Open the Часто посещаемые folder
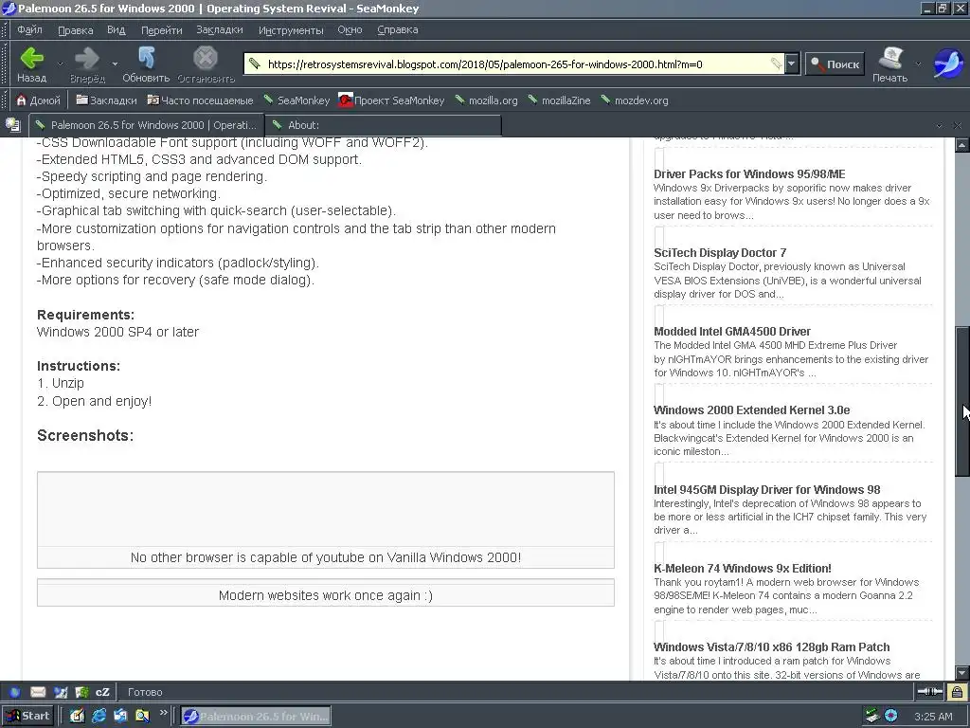 [x=201, y=100]
